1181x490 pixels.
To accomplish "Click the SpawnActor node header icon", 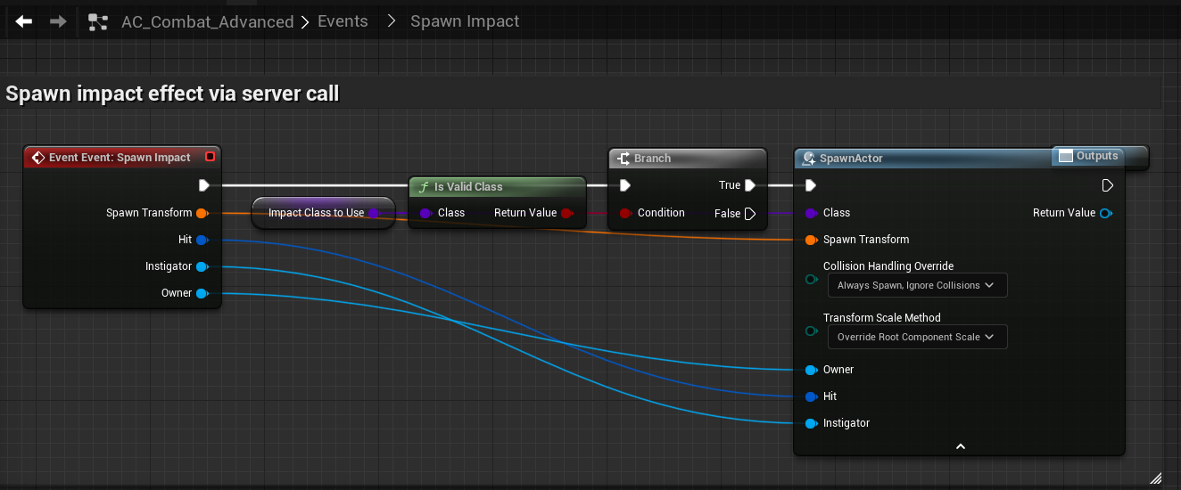I will [808, 158].
